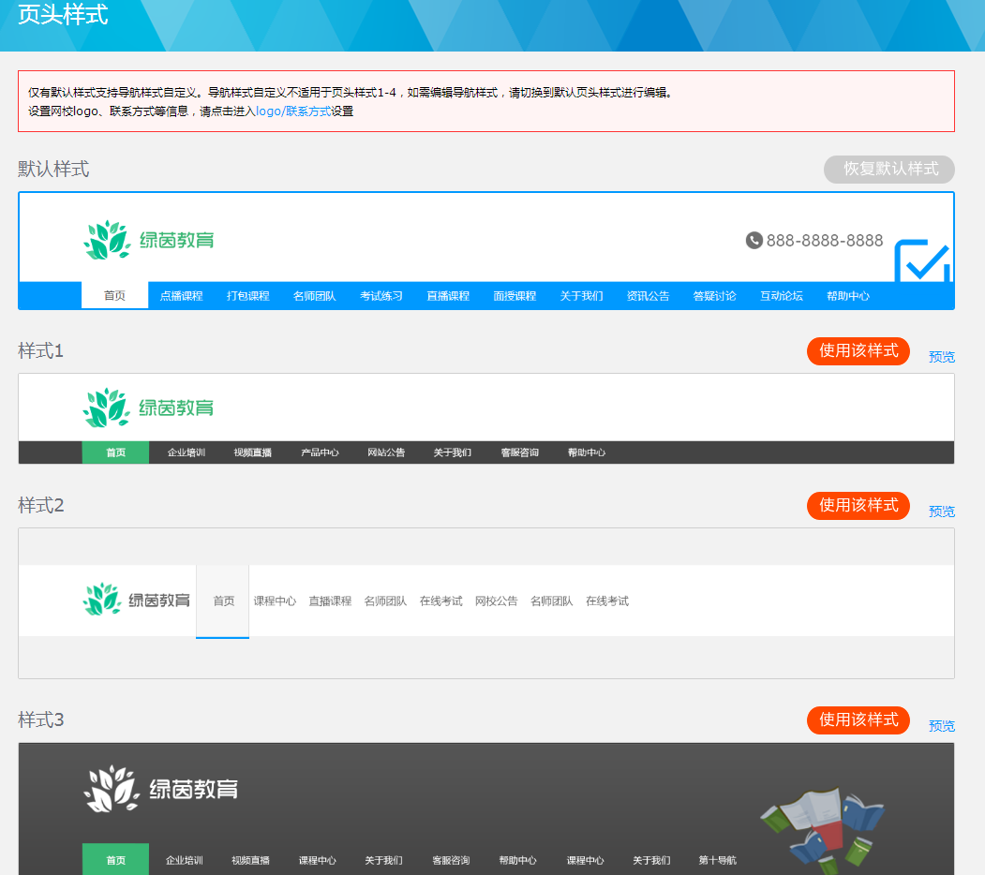Open 预览 link for 样式2
This screenshot has height=875, width=985.
tap(941, 512)
